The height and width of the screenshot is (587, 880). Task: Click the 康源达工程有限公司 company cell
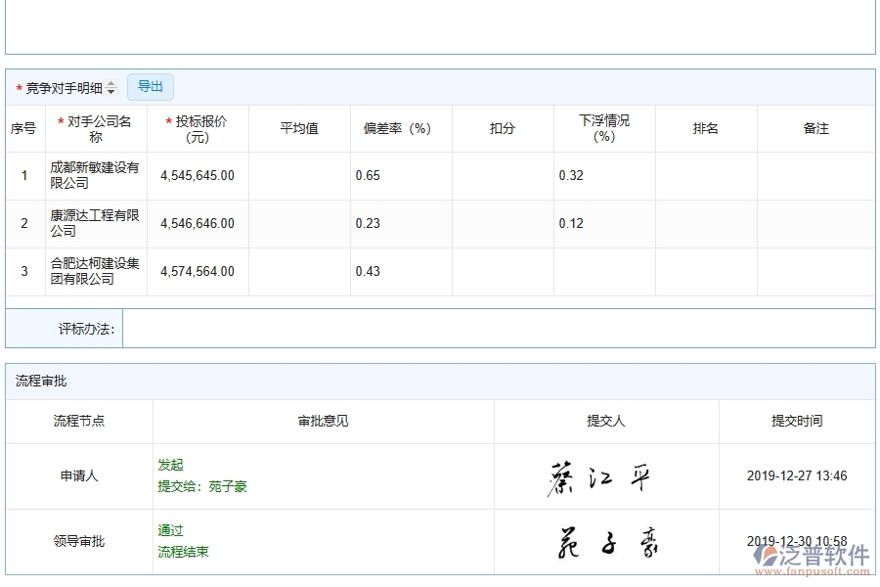click(x=94, y=223)
